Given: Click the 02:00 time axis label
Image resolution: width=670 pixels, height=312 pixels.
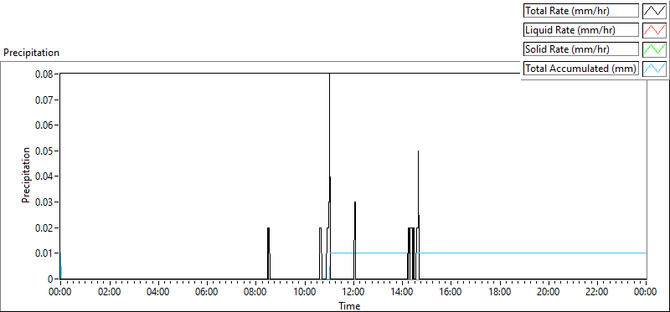Looking at the screenshot, I should 110,292.
